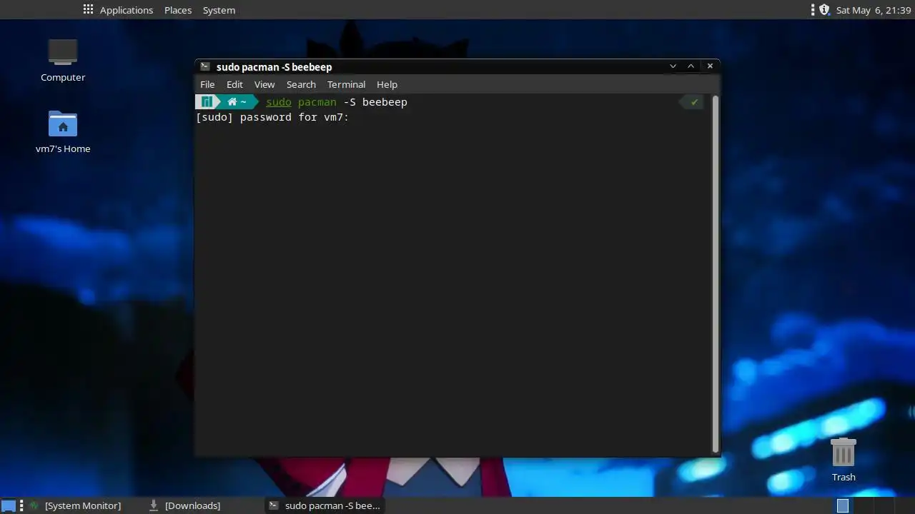Screen dimensions: 915x514
Task: Click the clock showing Sat May 6, 21:39
Action: [x=874, y=10]
